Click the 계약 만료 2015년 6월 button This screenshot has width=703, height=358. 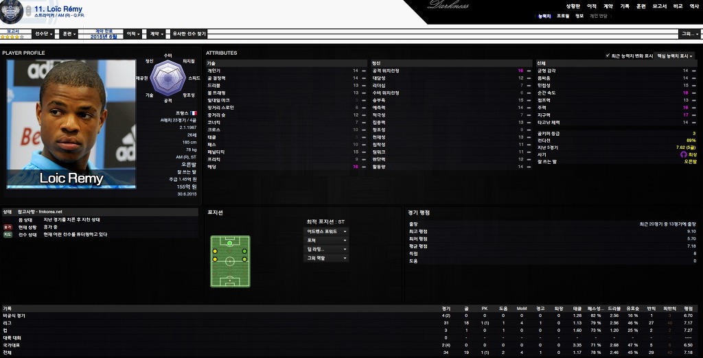point(103,34)
